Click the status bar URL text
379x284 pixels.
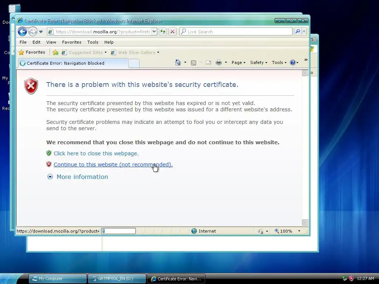pyautogui.click(x=58, y=231)
